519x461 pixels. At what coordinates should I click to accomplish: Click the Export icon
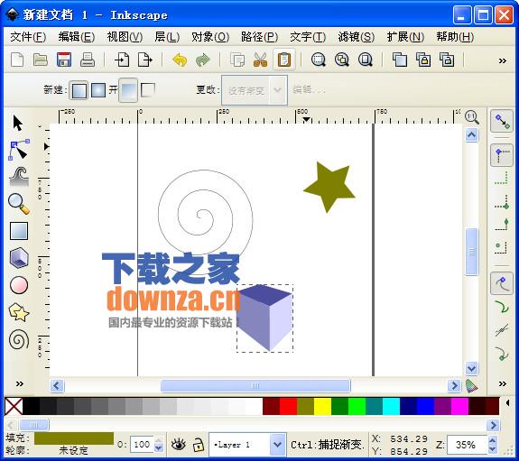145,60
